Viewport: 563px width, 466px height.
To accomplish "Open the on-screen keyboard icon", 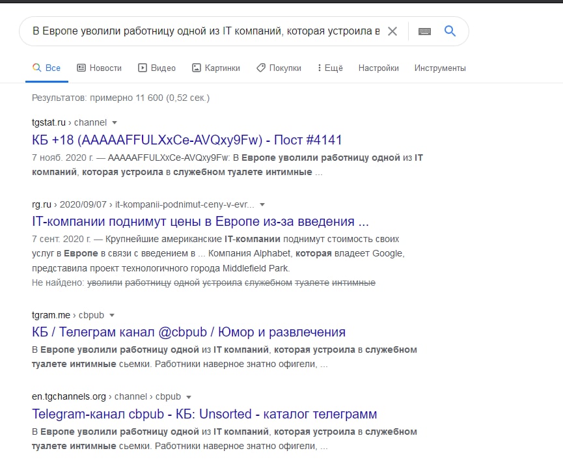I will coord(424,31).
